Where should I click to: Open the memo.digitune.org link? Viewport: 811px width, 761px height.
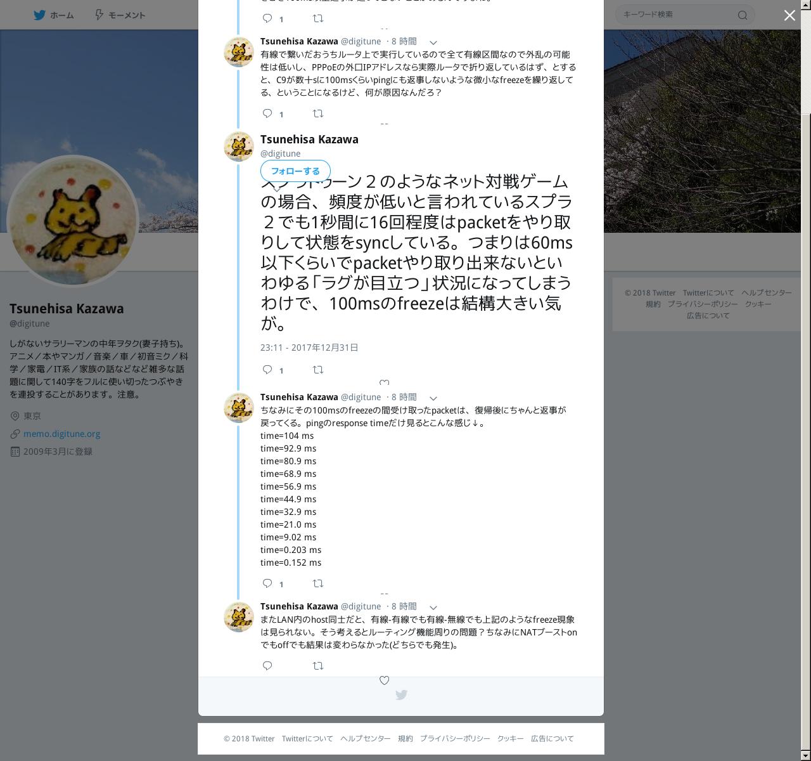click(62, 434)
